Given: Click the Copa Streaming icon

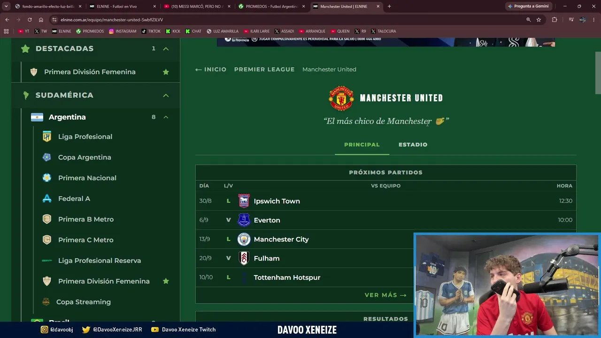Looking at the screenshot, I should click(46, 302).
